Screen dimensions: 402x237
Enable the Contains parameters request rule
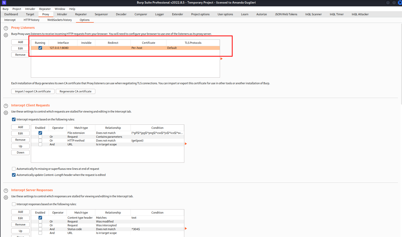40,137
